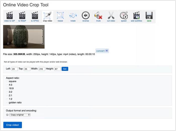Focus the Height input field

(58, 69)
